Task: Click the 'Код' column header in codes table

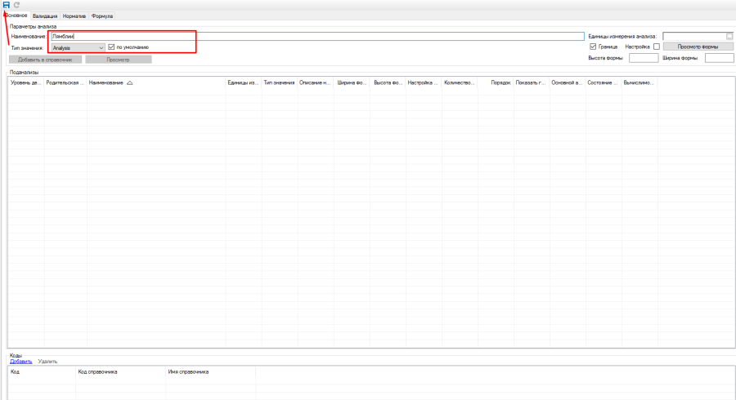Action: tap(42, 372)
